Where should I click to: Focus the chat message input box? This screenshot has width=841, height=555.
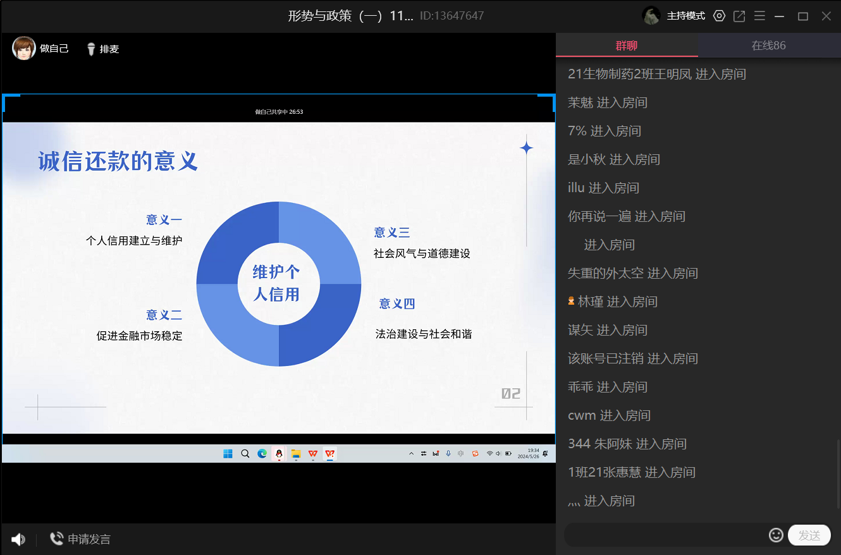pyautogui.click(x=664, y=535)
